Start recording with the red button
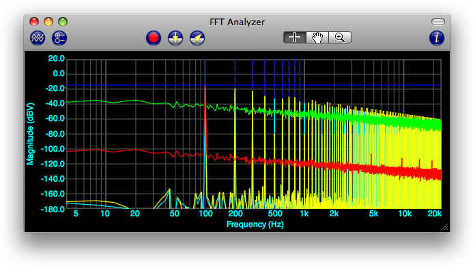Screen dimensions: 473x268 [x=154, y=38]
